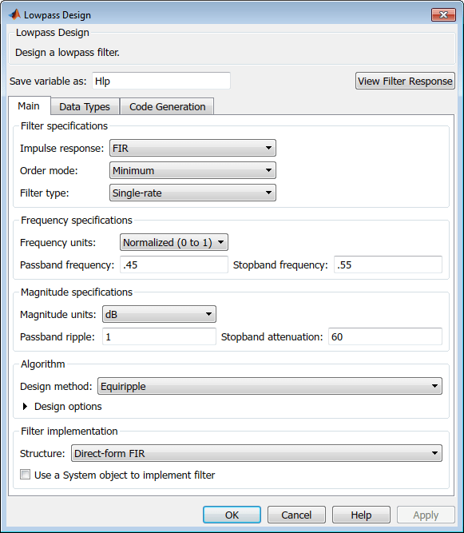Click the 'Order mode:' label
Screen dimensions: 464x533
point(49,170)
